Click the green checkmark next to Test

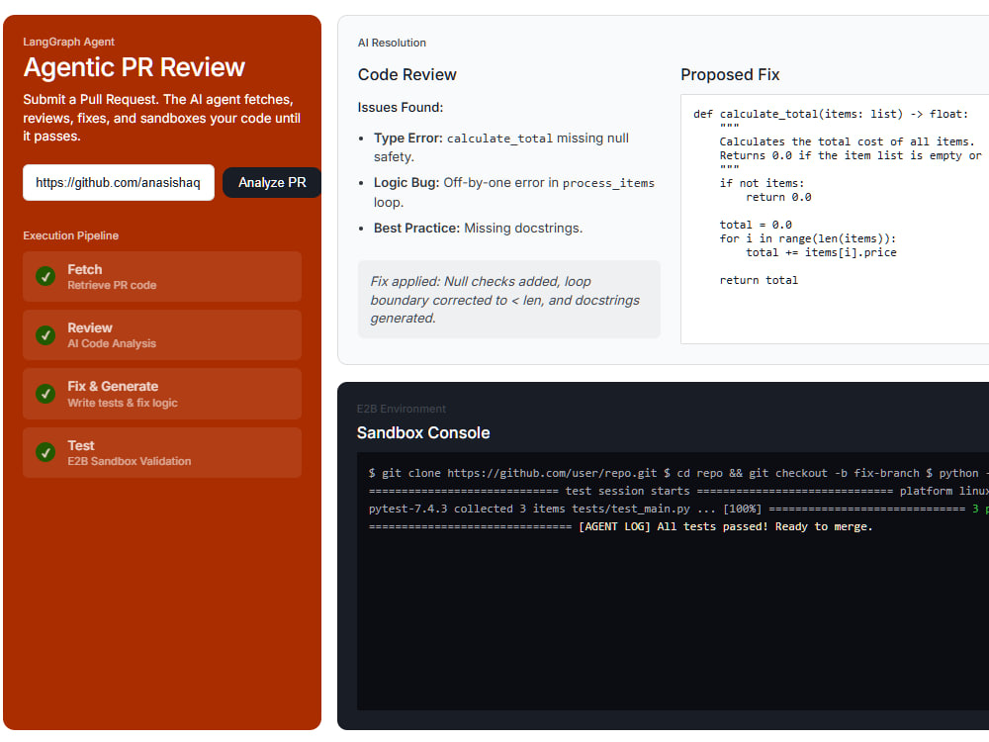(45, 452)
